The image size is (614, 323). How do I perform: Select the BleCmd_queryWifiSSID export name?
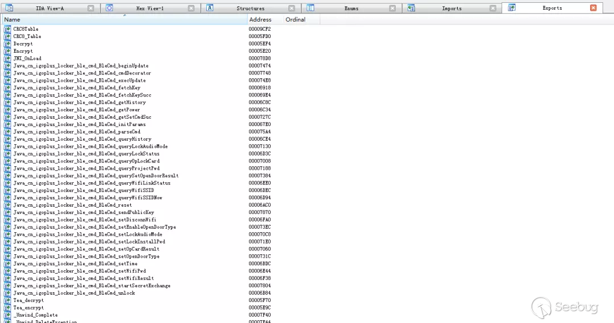84,190
